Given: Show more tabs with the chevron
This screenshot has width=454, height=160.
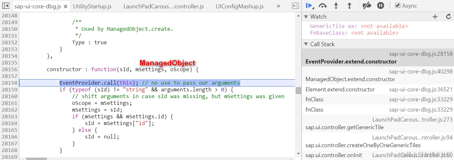Looking at the screenshot, I should [x=278, y=6].
